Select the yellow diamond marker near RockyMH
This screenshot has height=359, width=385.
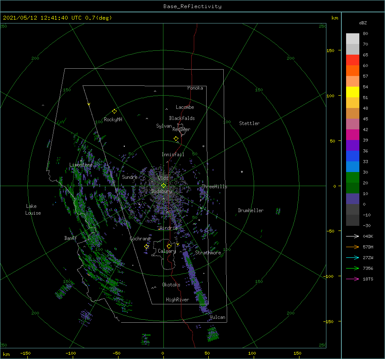(x=114, y=111)
